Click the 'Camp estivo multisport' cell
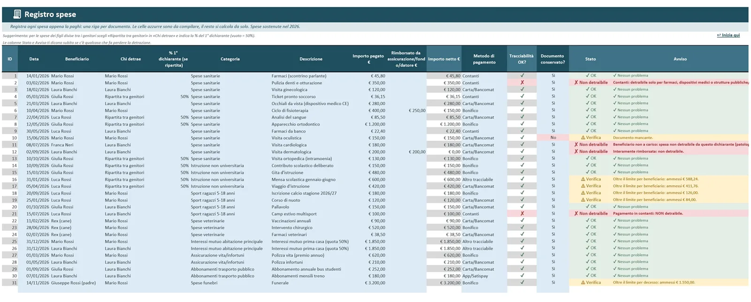This screenshot has height=302, width=751. tap(294, 213)
